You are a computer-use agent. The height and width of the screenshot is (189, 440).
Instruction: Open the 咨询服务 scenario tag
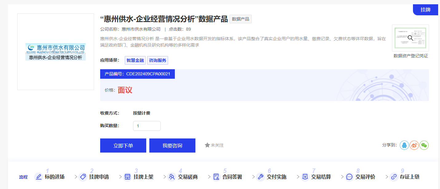pyautogui.click(x=157, y=60)
